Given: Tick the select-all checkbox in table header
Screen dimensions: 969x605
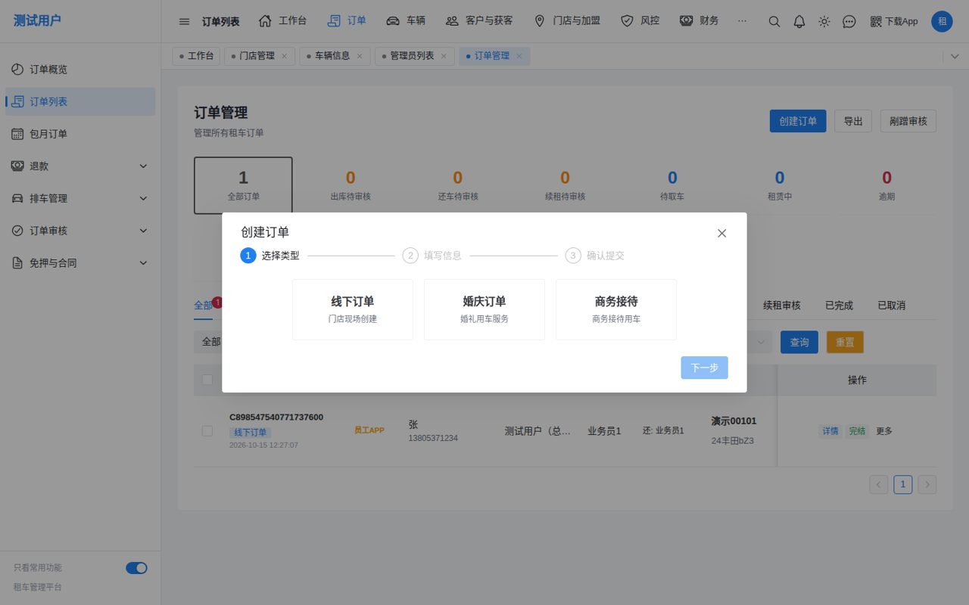Looking at the screenshot, I should pos(207,380).
